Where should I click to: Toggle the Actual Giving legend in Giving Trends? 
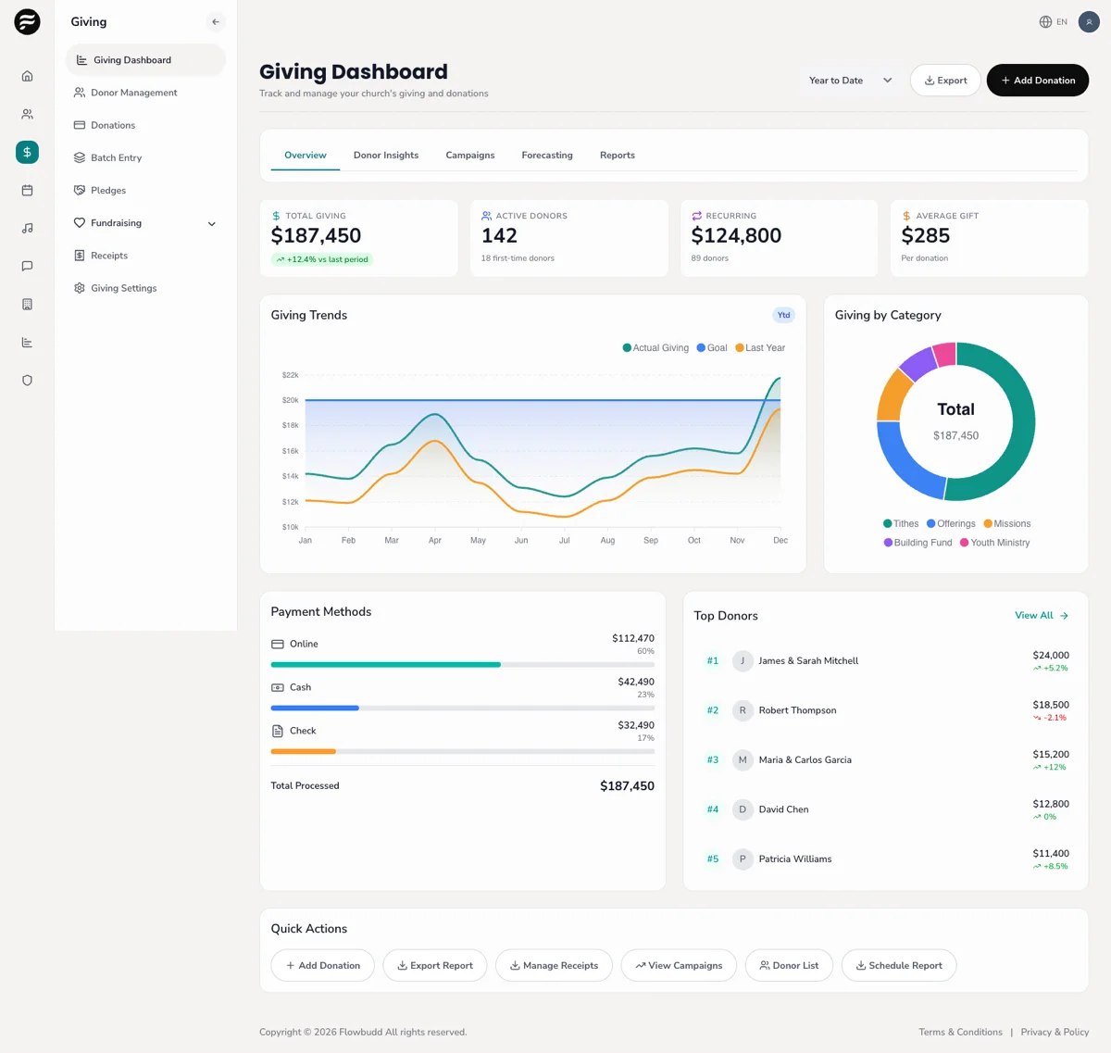click(655, 347)
